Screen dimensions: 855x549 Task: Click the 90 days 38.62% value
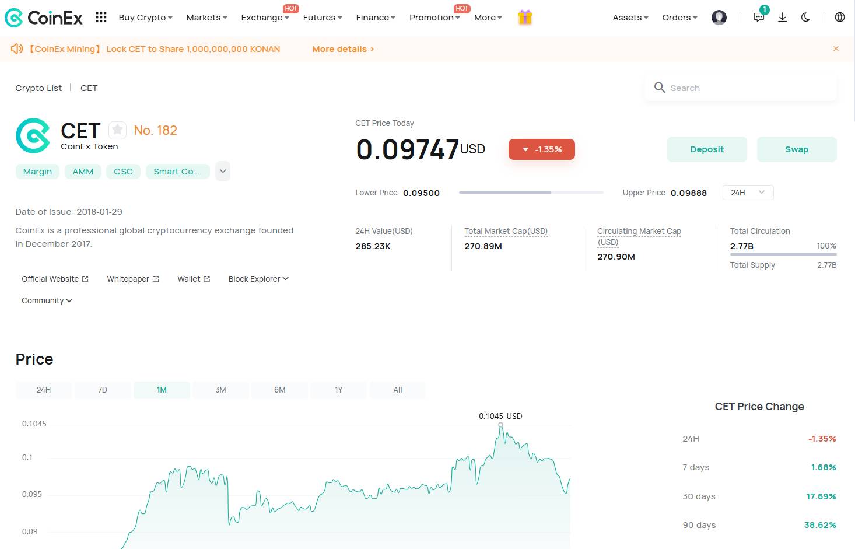pyautogui.click(x=820, y=525)
